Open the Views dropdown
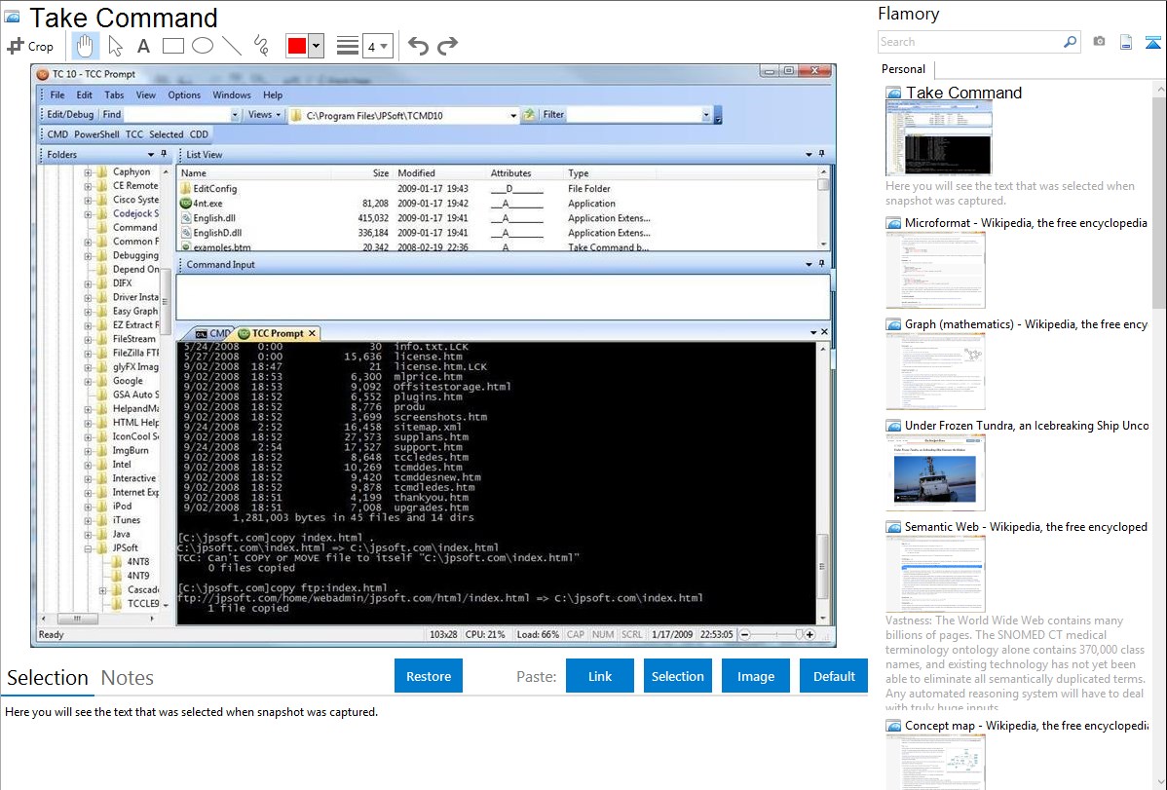This screenshot has height=790, width=1167. 264,115
